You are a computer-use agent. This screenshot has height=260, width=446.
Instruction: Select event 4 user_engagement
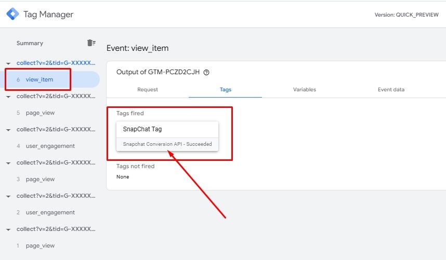tap(50, 146)
